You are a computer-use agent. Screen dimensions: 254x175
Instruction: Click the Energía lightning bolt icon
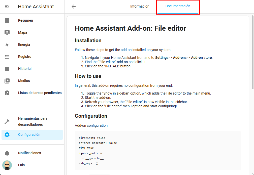(7, 45)
